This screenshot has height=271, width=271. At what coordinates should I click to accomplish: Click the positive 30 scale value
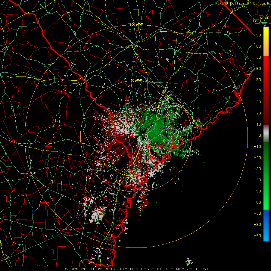(x=259, y=102)
